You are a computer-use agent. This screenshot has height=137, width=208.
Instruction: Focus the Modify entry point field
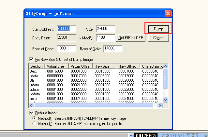click(x=105, y=38)
